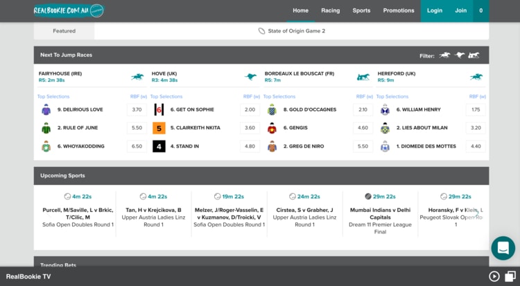Open the bet slip showing 0
This screenshot has height=286, width=520.
coord(481,10)
